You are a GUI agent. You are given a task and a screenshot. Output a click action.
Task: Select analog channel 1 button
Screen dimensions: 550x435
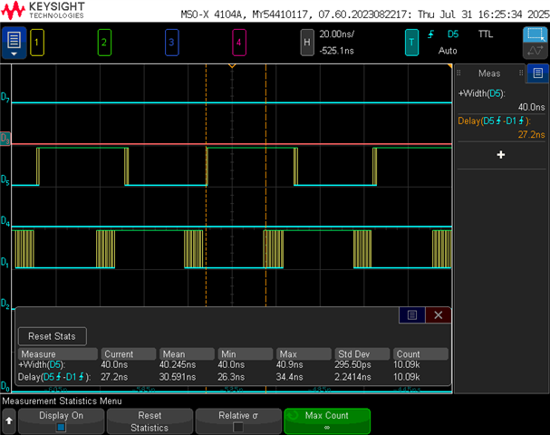click(37, 43)
